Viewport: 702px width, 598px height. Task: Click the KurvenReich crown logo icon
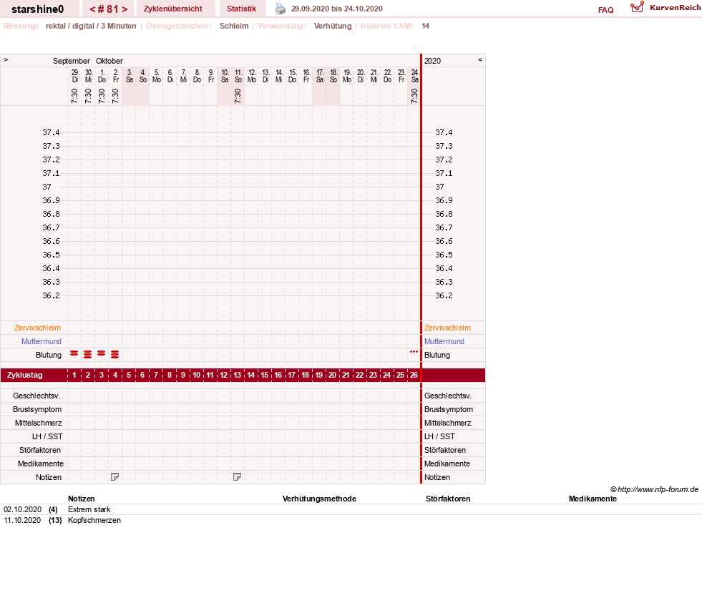coord(637,7)
